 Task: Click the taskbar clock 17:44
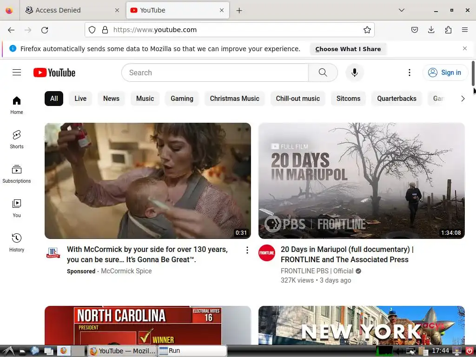pyautogui.click(x=440, y=351)
